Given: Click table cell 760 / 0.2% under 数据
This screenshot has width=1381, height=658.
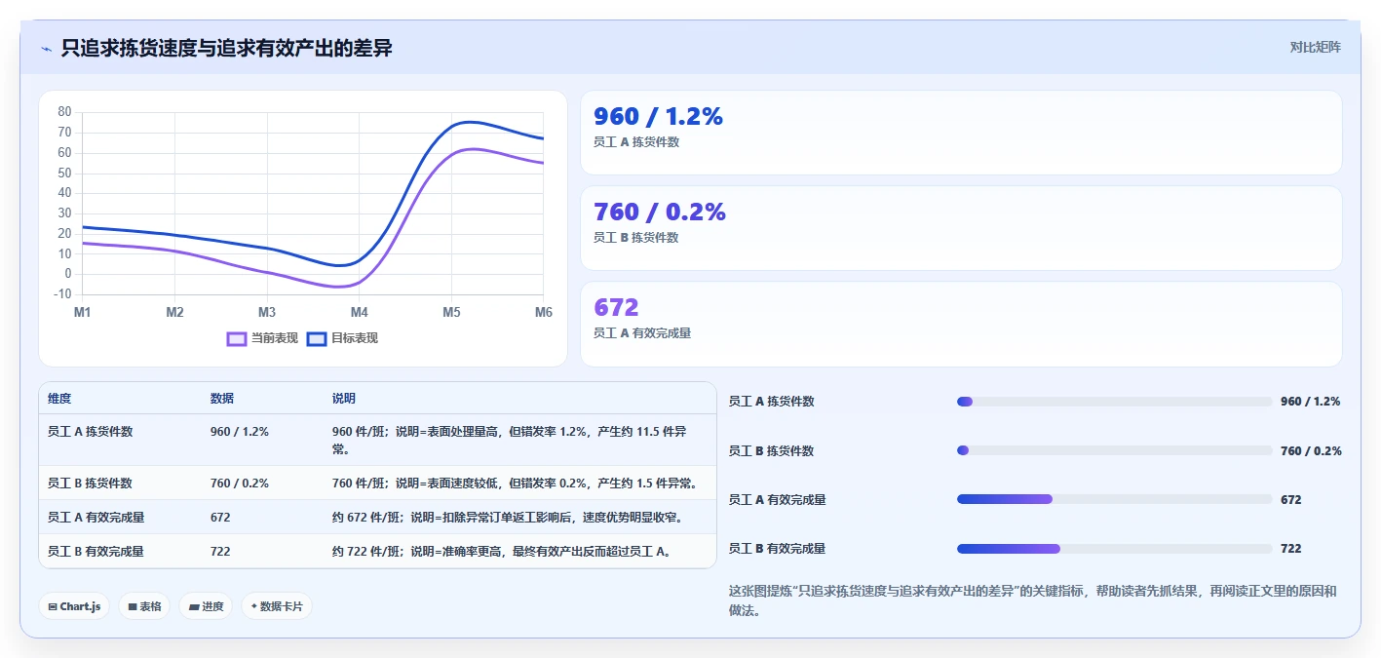Looking at the screenshot, I should pyautogui.click(x=240, y=483).
